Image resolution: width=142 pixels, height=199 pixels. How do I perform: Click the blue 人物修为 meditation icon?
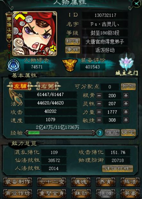[x=13, y=65]
